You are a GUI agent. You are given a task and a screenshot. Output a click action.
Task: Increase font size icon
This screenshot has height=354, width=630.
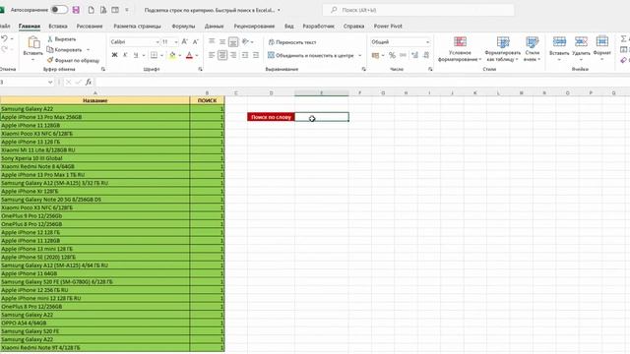point(184,41)
